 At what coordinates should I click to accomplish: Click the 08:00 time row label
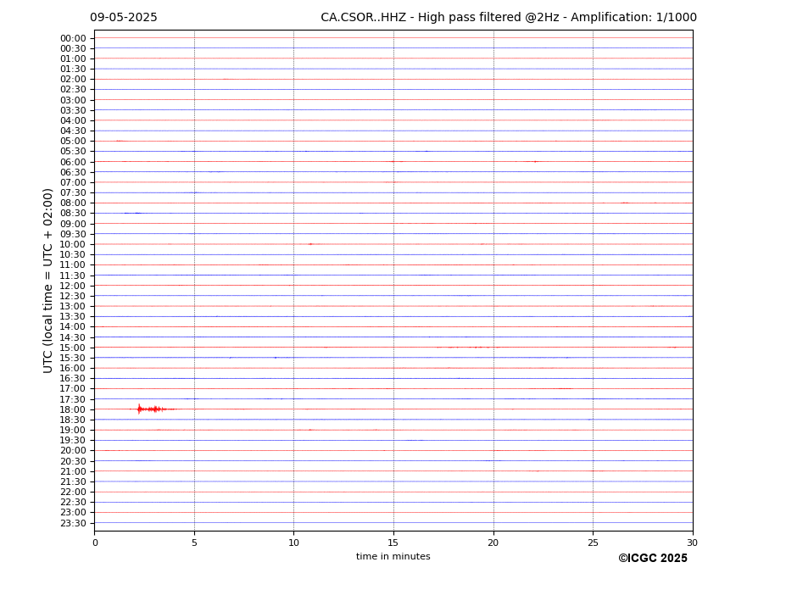pyautogui.click(x=73, y=203)
